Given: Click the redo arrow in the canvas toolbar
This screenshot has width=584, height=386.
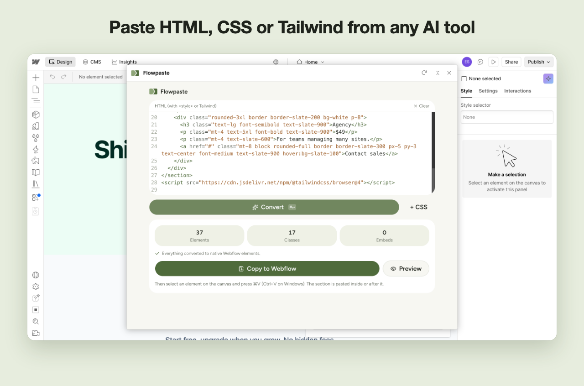Looking at the screenshot, I should coord(64,77).
